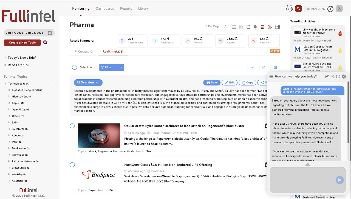351x199 pixels.
Task: Collapse the AI Overview section
Action: click(x=88, y=82)
